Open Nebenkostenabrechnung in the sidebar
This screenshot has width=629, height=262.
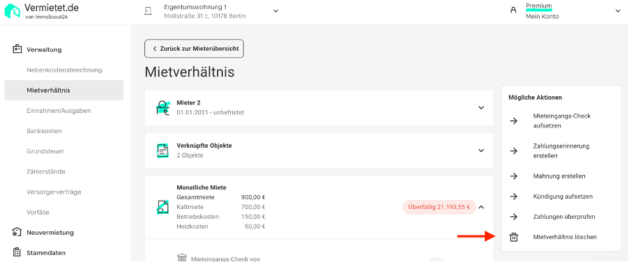point(64,70)
